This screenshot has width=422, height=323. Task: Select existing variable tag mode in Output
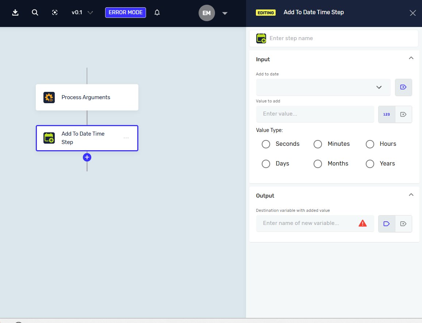tap(403, 223)
